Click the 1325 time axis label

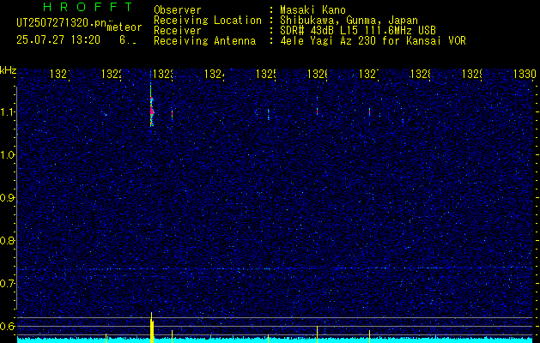point(266,74)
